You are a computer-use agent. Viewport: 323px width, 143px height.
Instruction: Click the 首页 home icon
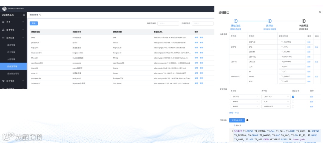tap(4, 22)
